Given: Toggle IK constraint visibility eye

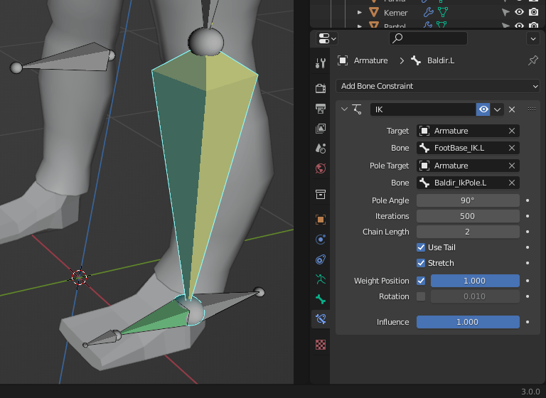Looking at the screenshot, I should coord(483,109).
